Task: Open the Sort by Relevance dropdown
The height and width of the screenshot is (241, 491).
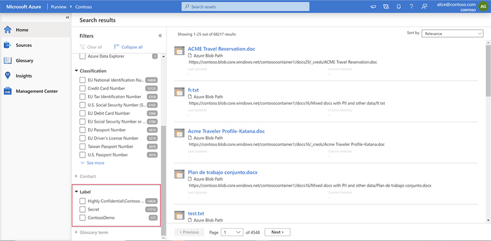Action: pyautogui.click(x=452, y=33)
